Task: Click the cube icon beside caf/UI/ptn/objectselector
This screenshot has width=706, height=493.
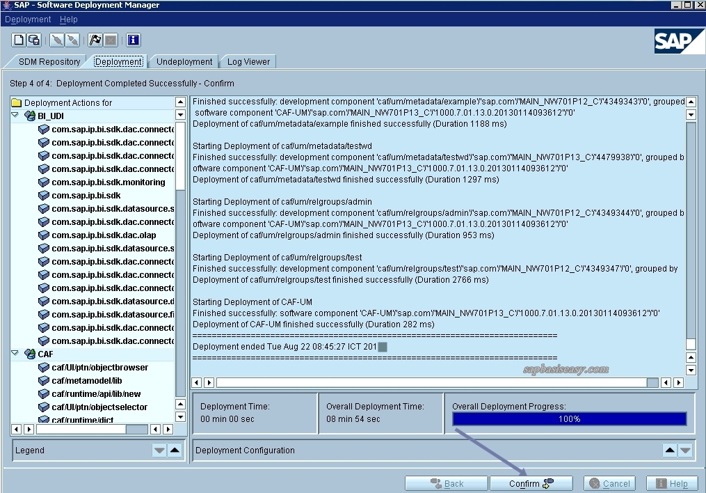Action: 44,407
